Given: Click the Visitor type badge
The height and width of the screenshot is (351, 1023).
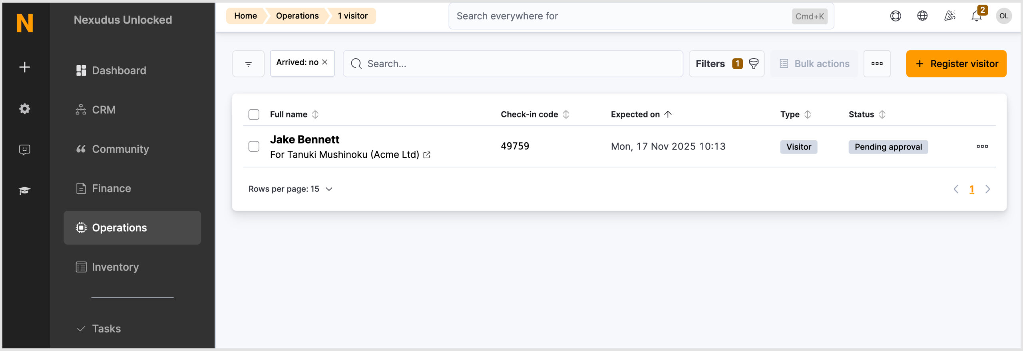Looking at the screenshot, I should 799,147.
